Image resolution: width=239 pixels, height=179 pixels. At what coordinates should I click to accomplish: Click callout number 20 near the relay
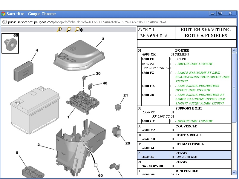128,143
